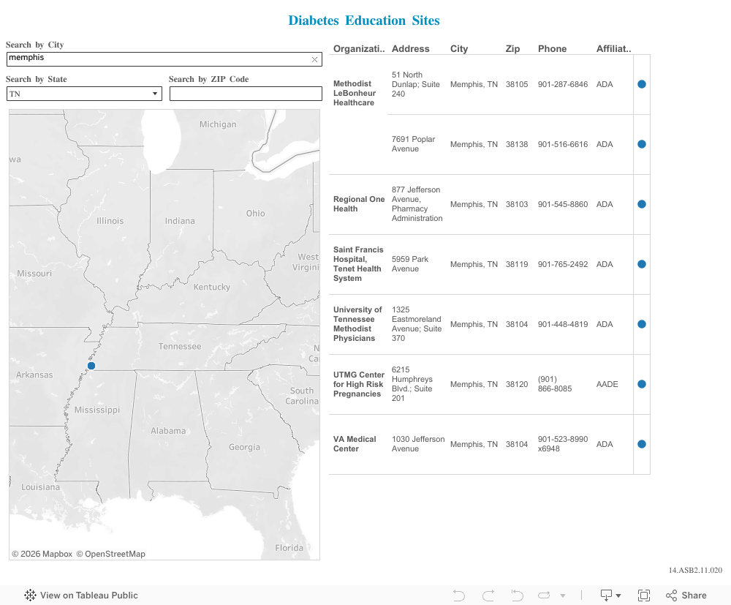Click the Redo arrow icon
The width and height of the screenshot is (731, 605).
488,595
